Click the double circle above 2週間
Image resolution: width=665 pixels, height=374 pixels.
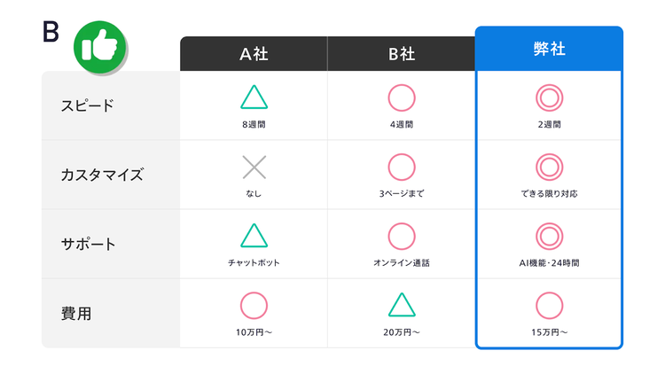(x=550, y=97)
